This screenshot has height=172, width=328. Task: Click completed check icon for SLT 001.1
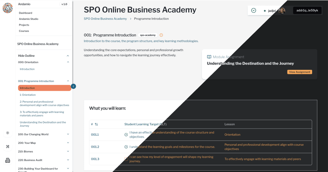(x=126, y=134)
